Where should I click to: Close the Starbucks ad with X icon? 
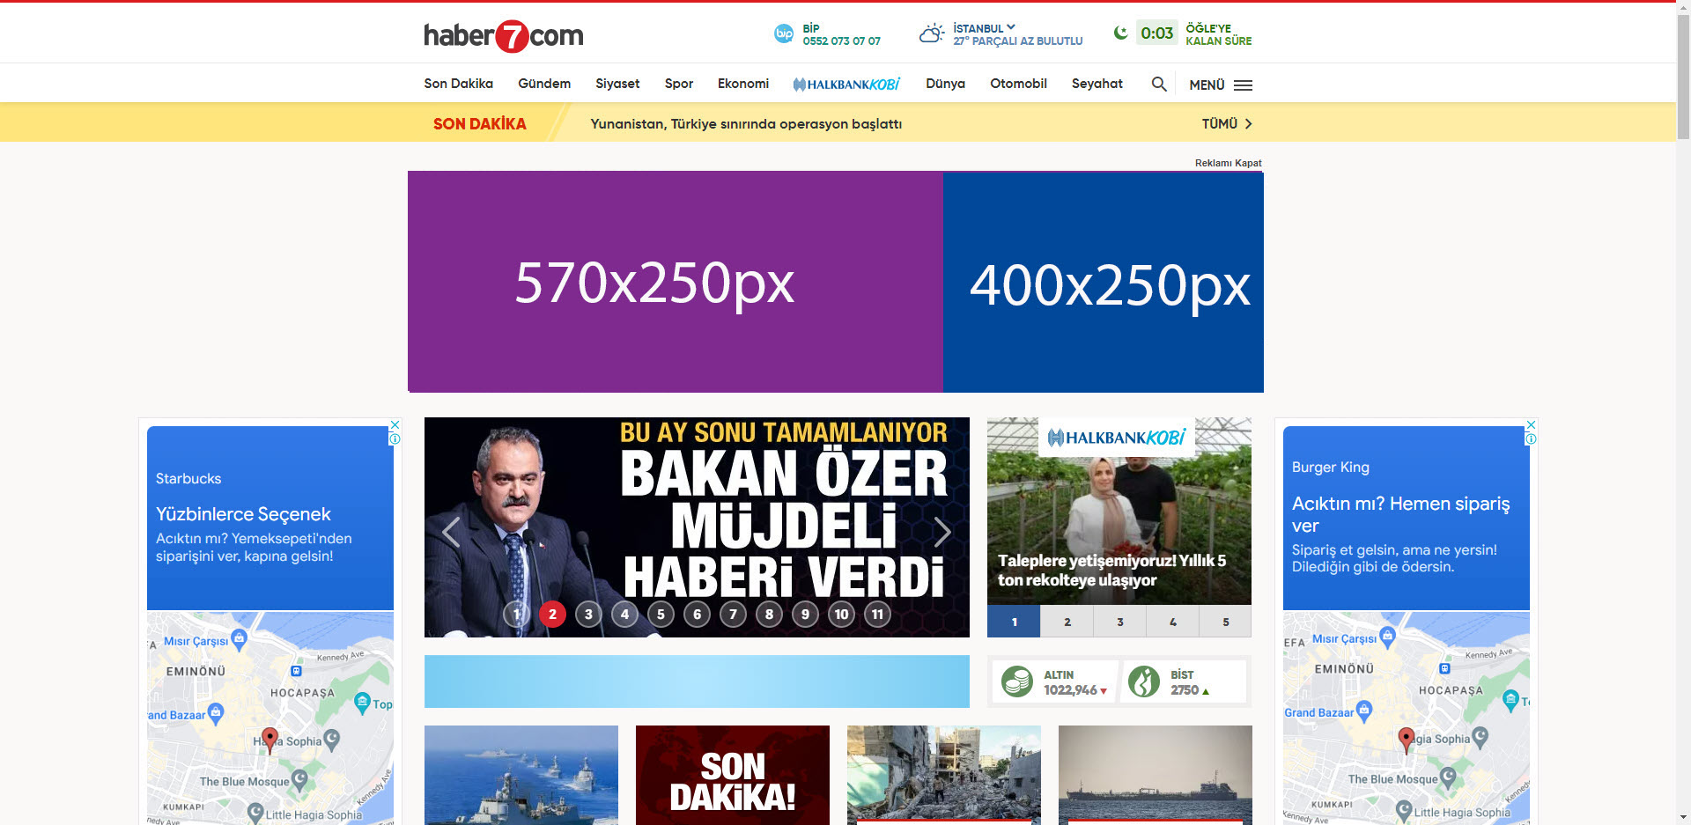tap(395, 424)
